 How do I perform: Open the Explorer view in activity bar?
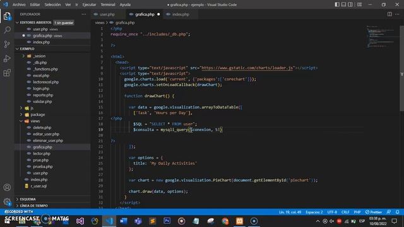(x=7, y=16)
